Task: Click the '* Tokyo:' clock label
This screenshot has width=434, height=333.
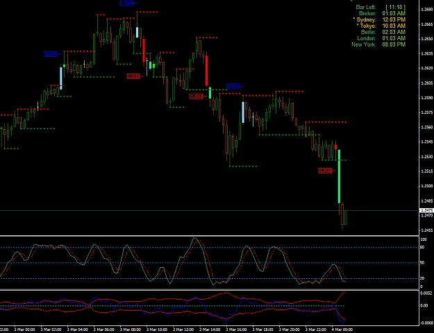Action: pyautogui.click(x=366, y=26)
